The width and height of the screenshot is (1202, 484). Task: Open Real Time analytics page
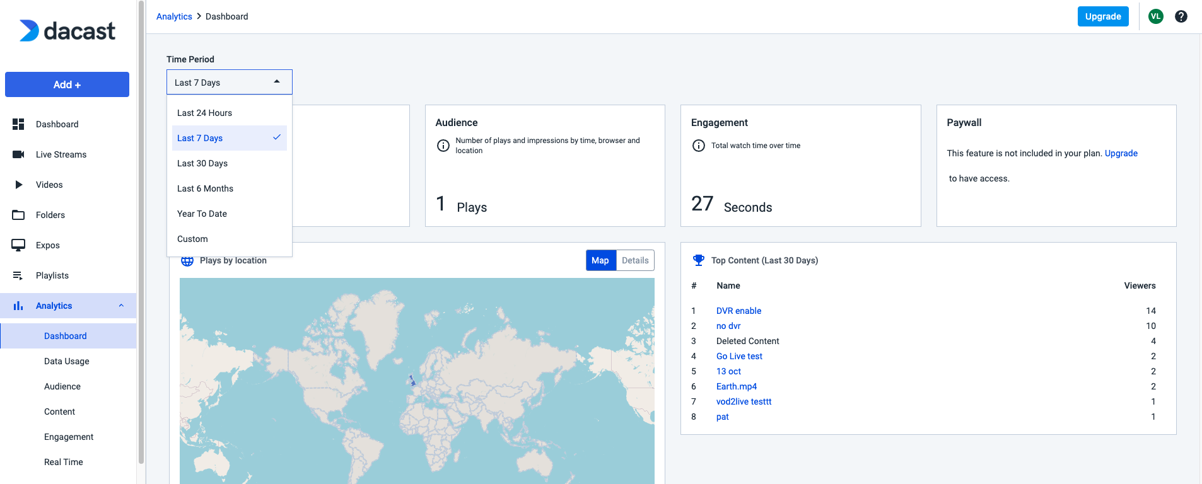tap(64, 462)
